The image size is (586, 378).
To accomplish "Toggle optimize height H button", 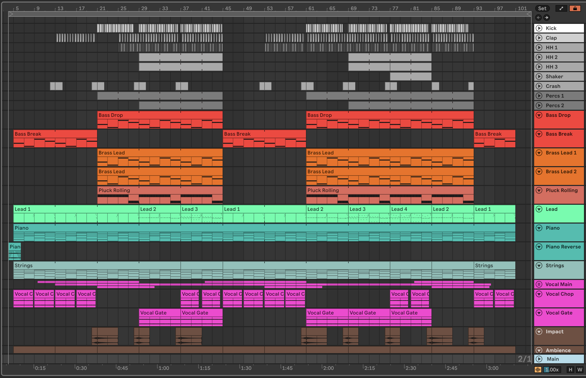I will click(x=570, y=370).
